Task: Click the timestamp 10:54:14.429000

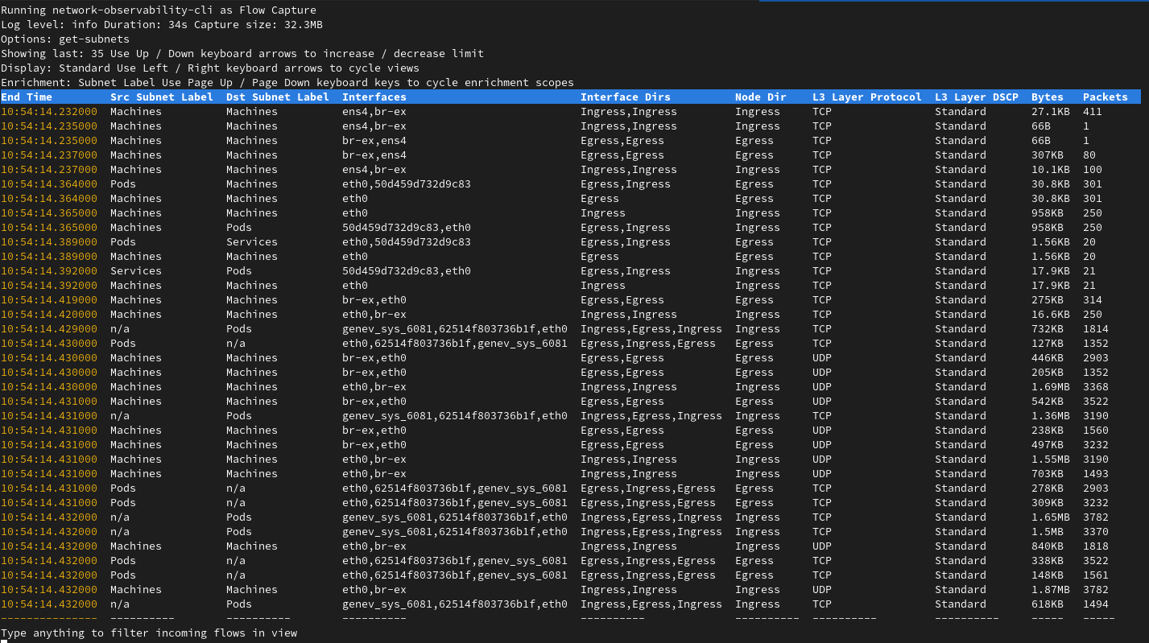Action: tap(49, 328)
